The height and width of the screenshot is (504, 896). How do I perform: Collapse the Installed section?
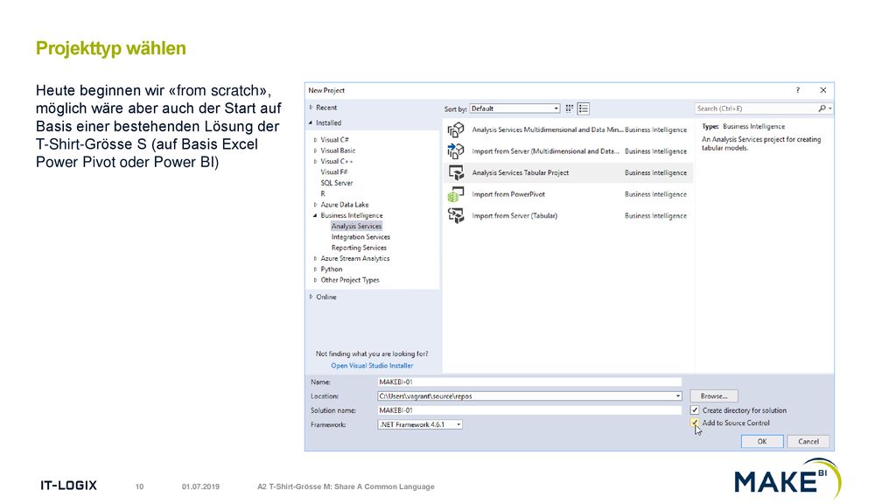[311, 122]
